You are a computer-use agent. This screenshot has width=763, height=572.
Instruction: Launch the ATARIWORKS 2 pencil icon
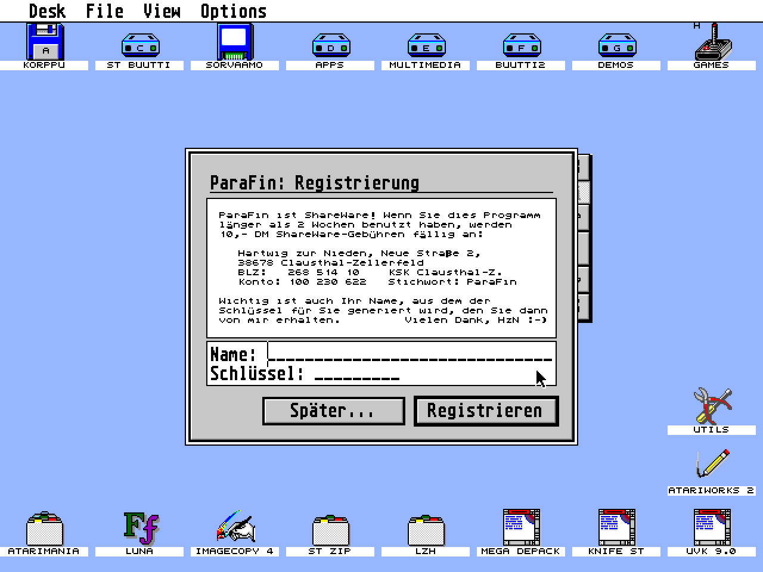tap(712, 465)
